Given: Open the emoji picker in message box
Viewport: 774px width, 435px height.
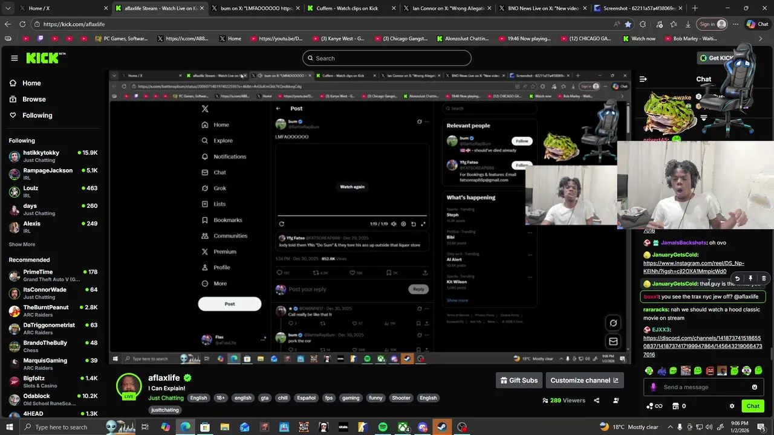Looking at the screenshot, I should point(755,387).
